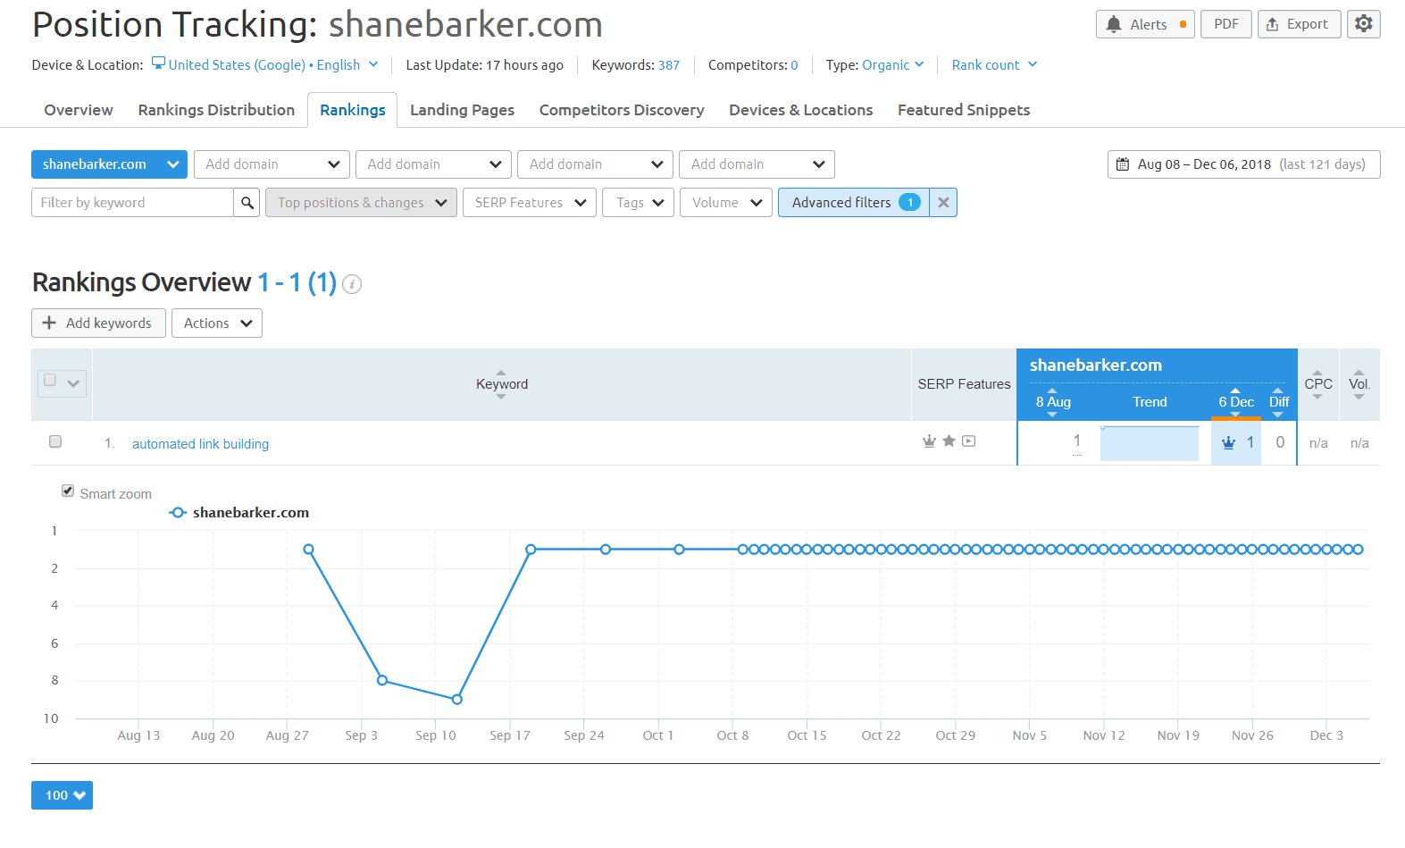This screenshot has height=848, width=1405.
Task: Click the Add keywords button
Action: point(98,323)
